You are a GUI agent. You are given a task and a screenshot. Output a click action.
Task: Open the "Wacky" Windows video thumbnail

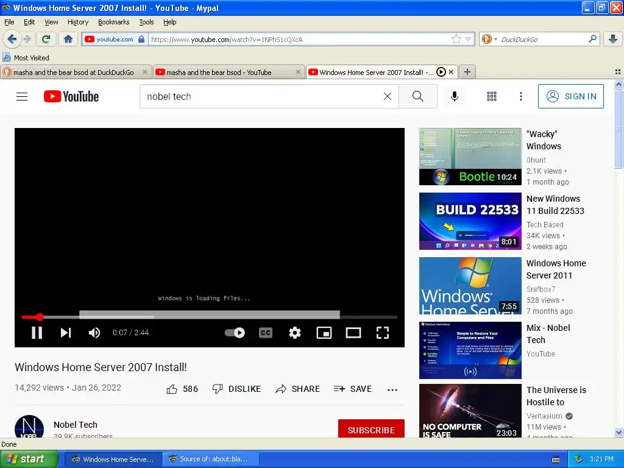tap(470, 157)
